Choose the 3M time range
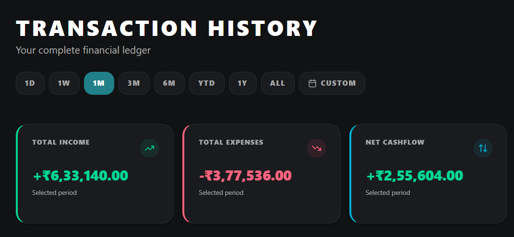Screen dimensions: 514x237 click(x=134, y=83)
